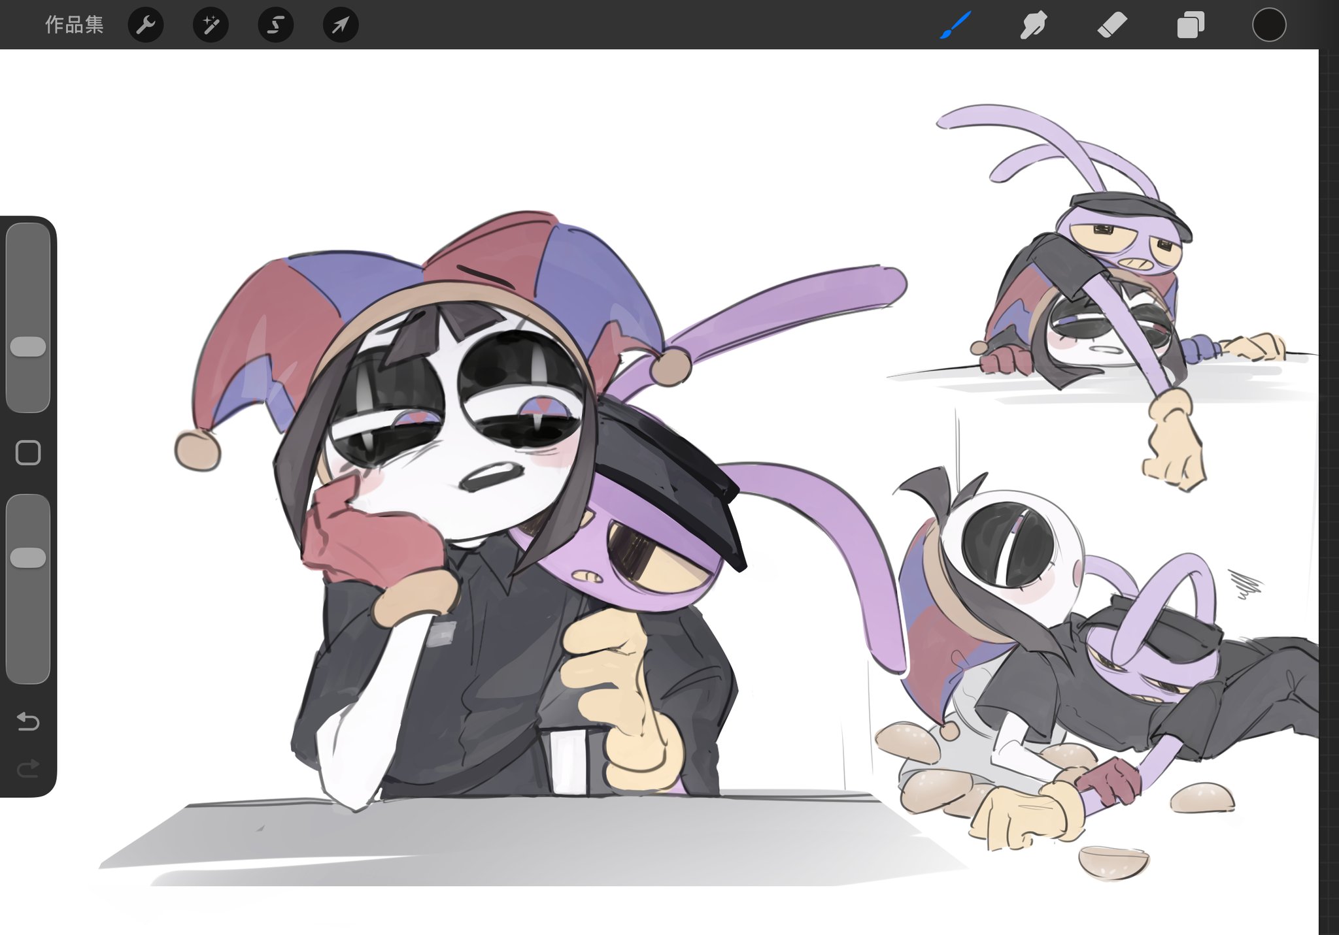Open the Adjustments magic wand menu
Screen dimensions: 1339x935
[211, 25]
